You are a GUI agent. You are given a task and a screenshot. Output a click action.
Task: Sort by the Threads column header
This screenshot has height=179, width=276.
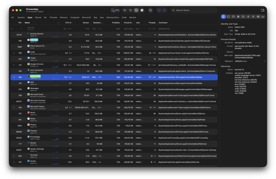[152, 23]
